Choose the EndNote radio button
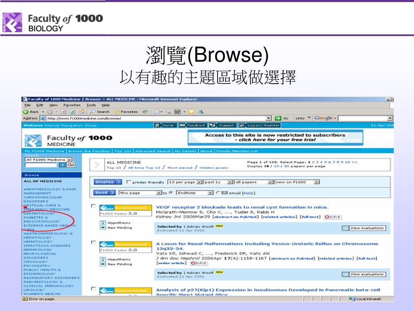Image resolution: width=414 pixels, height=311 pixels. point(171,192)
